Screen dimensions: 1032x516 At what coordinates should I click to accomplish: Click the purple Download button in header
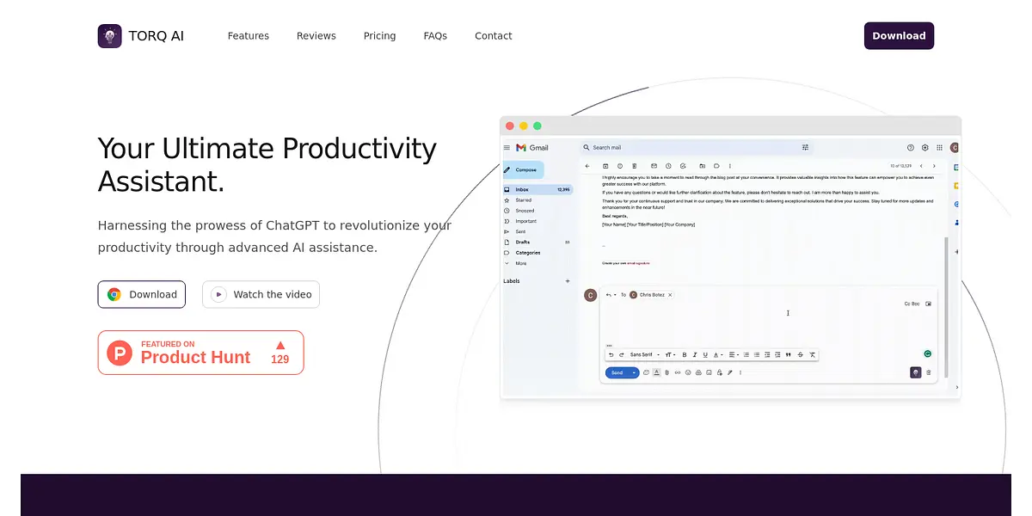(x=899, y=36)
